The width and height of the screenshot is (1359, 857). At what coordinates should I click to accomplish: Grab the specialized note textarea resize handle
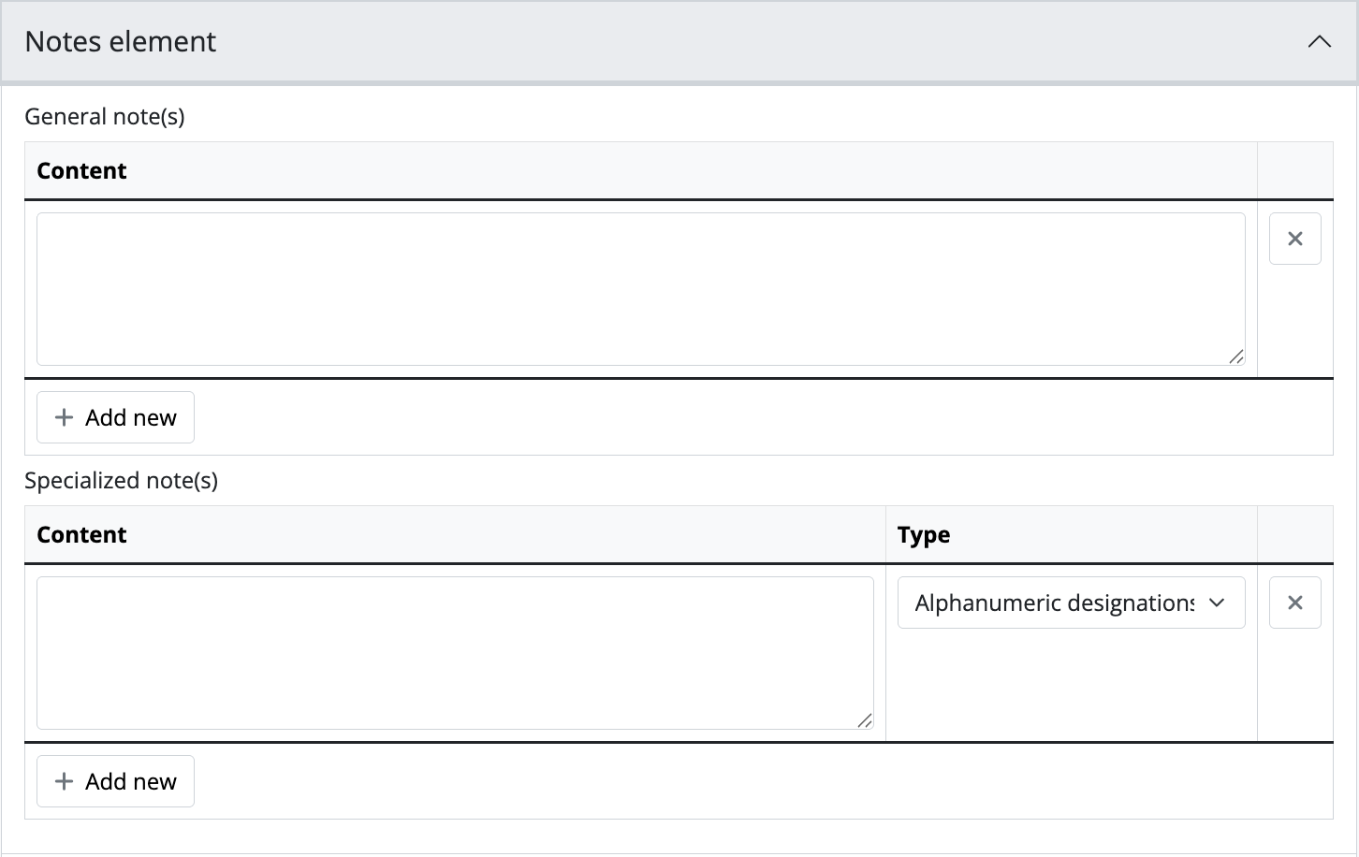click(865, 720)
